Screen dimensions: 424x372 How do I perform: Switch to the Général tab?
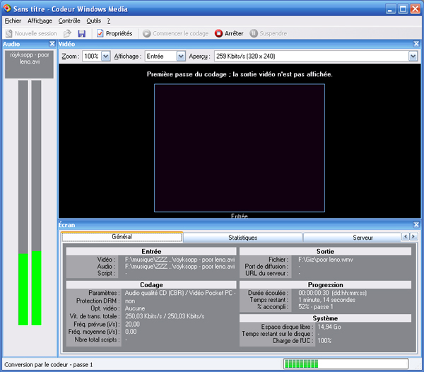pyautogui.click(x=122, y=237)
